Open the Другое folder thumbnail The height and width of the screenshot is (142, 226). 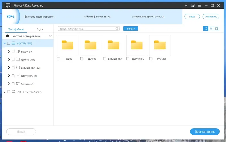pos(90,45)
